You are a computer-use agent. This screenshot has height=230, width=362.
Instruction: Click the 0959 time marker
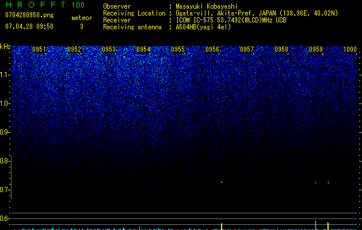pos(316,49)
